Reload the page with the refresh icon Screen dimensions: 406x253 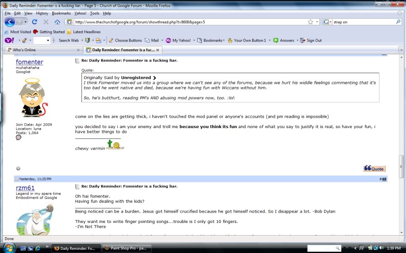[x=34, y=22]
